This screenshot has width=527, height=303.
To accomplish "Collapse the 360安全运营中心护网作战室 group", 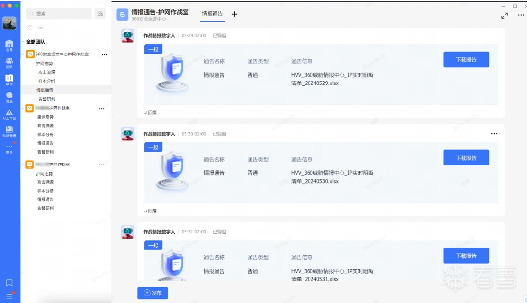I will 23,54.
